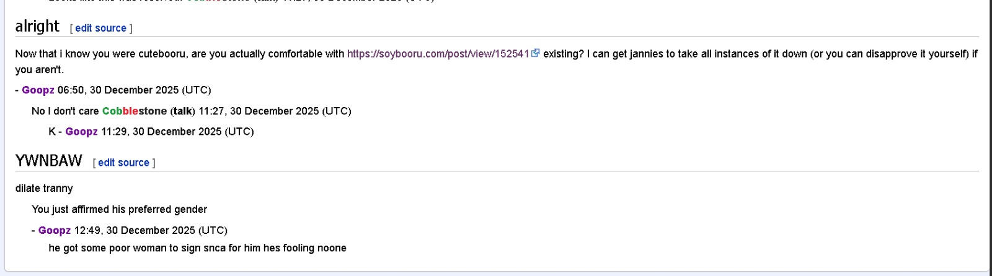Click the Goopz link in the 11:29 reply
This screenshot has width=992, height=276.
pyautogui.click(x=81, y=131)
